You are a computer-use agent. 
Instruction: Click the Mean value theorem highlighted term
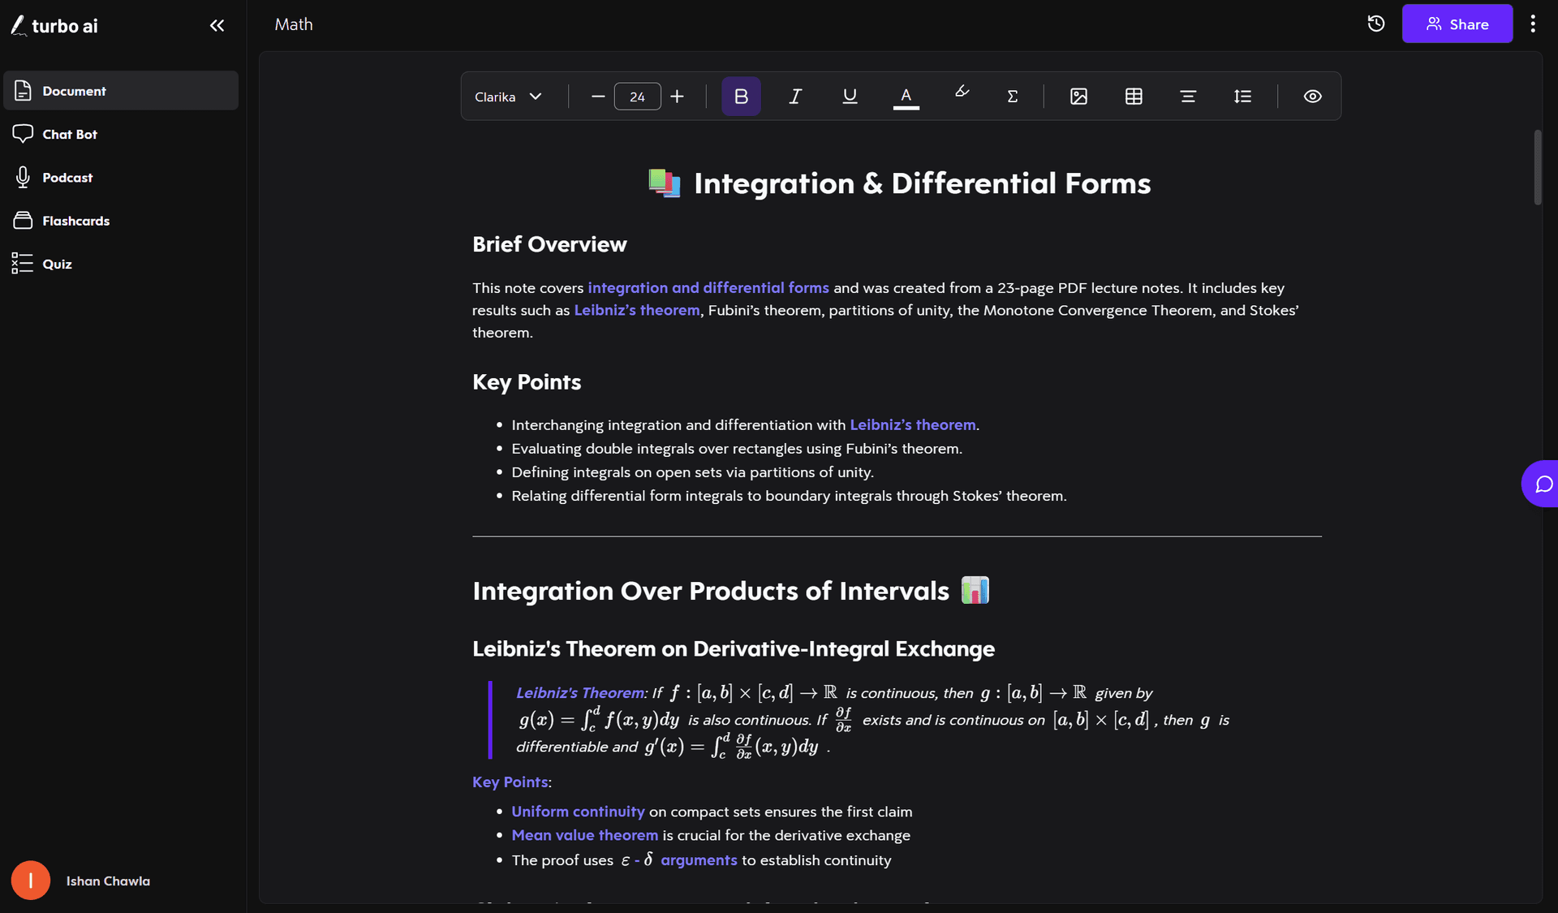click(584, 835)
